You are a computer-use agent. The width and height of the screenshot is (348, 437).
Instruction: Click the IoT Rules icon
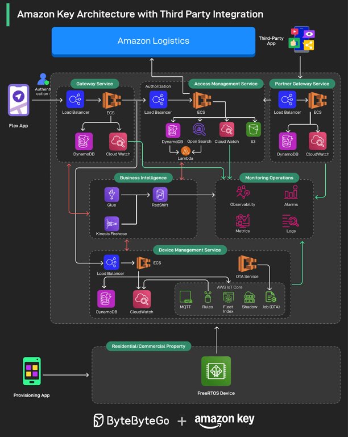click(x=208, y=297)
